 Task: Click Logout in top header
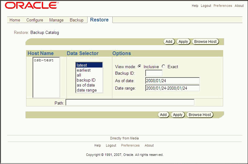pos(206,6)
